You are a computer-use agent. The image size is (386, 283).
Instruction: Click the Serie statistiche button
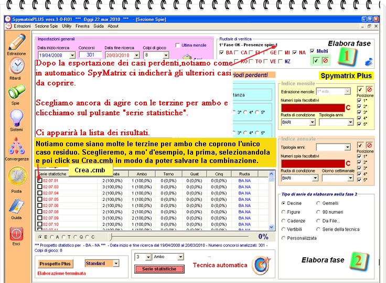[x=159, y=269]
